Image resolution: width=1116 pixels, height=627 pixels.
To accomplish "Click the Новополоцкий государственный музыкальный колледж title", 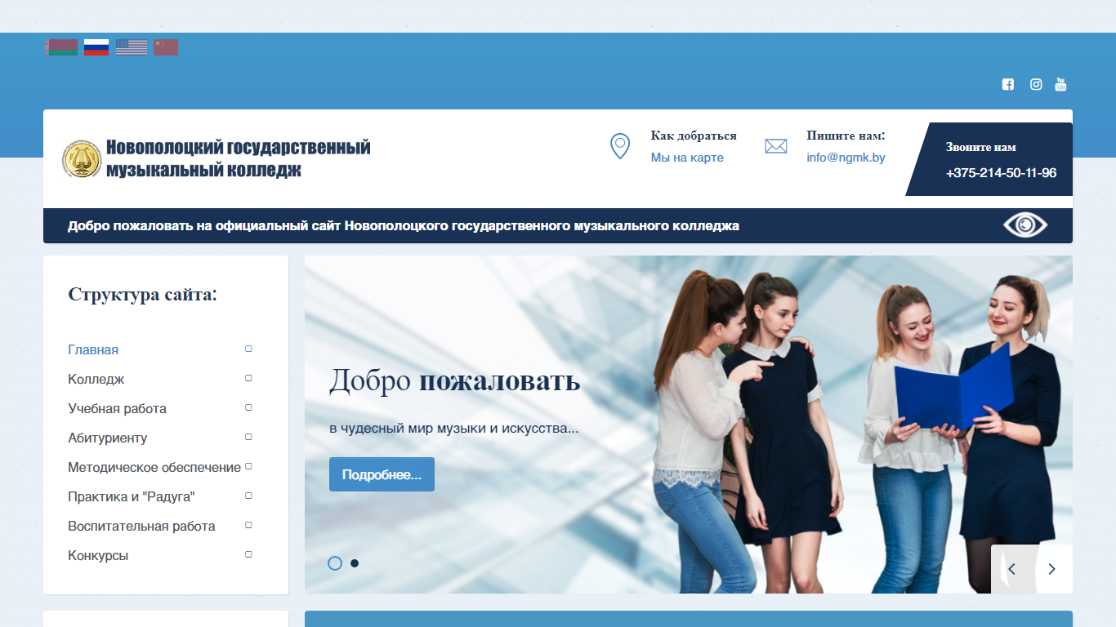I will point(238,158).
